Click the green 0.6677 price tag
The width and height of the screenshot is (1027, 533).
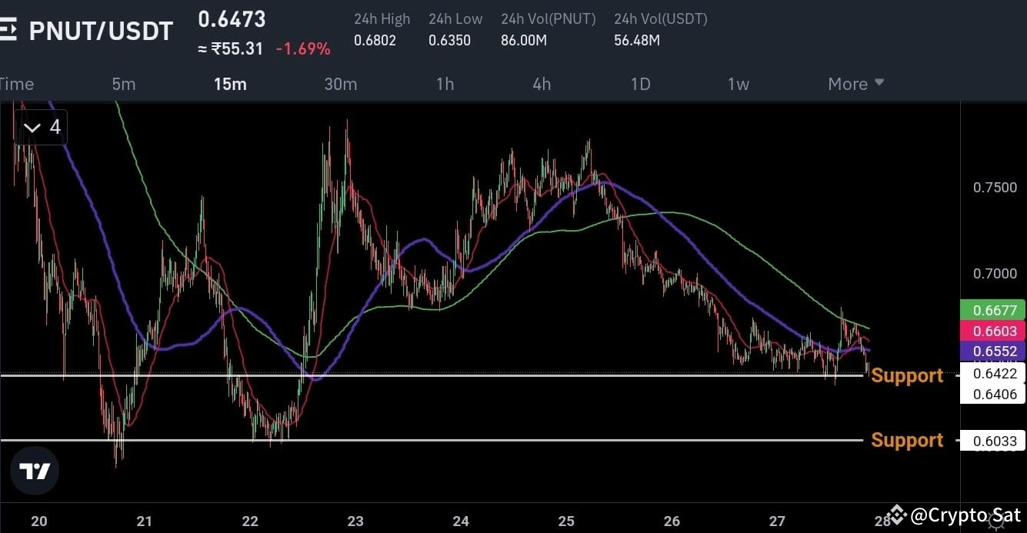(992, 310)
